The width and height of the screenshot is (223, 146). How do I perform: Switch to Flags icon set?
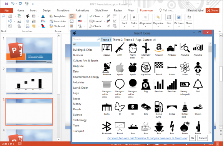click(x=138, y=40)
